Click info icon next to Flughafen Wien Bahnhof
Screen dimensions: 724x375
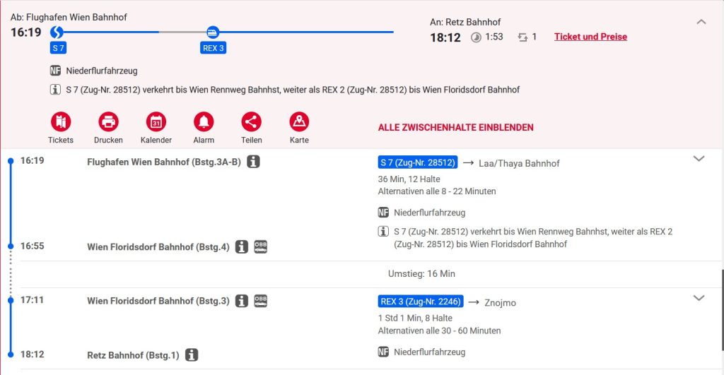tap(253, 162)
